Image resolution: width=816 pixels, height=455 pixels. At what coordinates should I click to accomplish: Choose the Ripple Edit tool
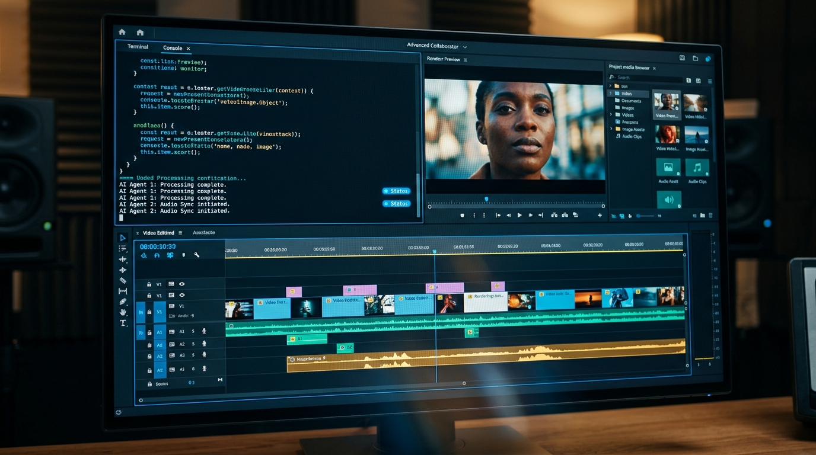pos(123,259)
